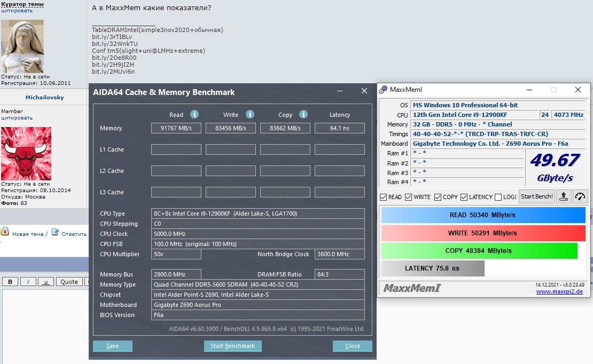Click the North Bridge Clock 3600.0 MHz field
The image size is (593, 364).
tap(340, 254)
